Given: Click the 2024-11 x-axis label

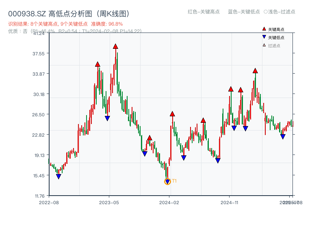Looking at the screenshot, I should pos(230,202).
